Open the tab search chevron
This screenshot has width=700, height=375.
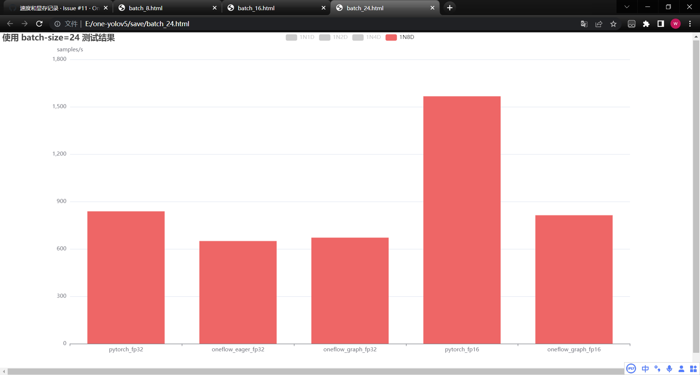click(x=627, y=7)
